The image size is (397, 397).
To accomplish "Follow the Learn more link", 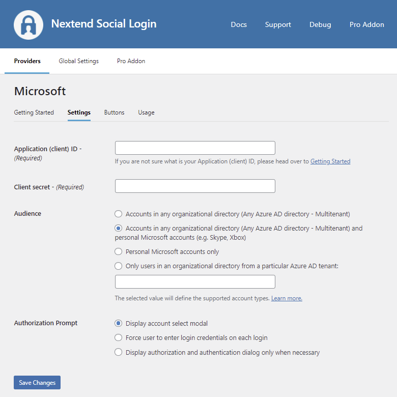I will pos(287,298).
